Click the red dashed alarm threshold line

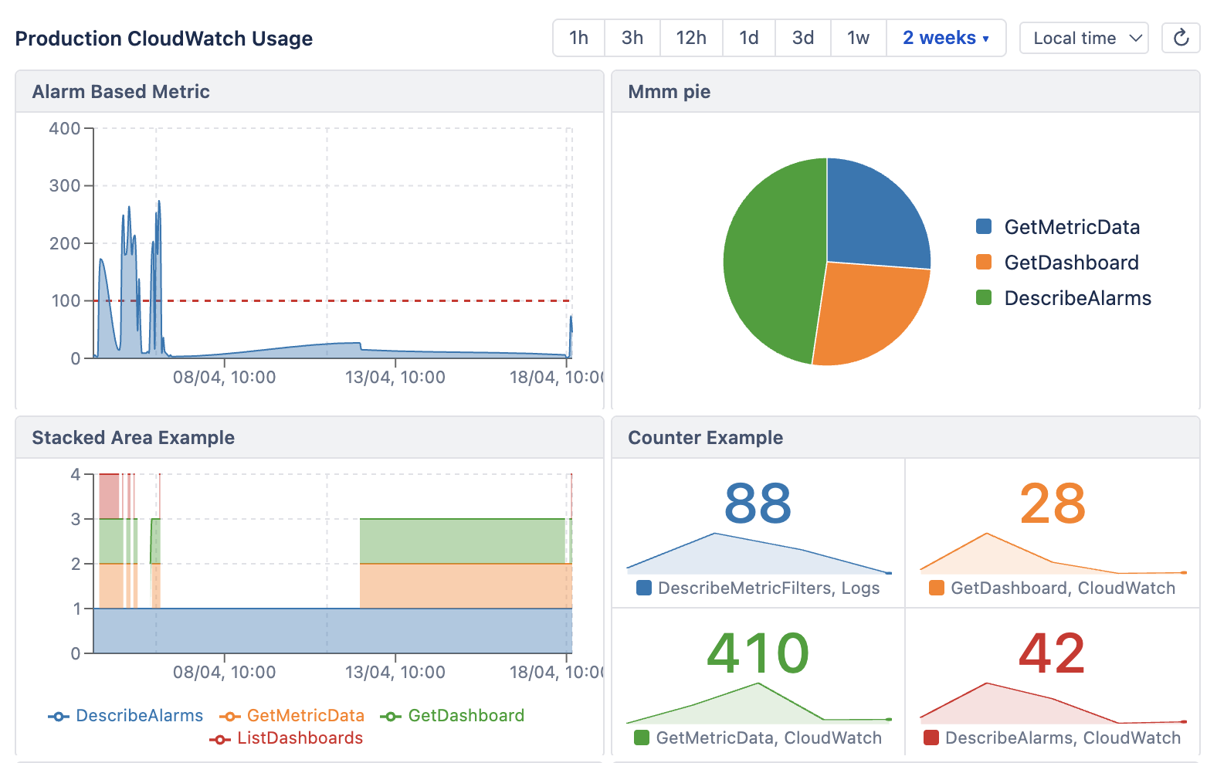pos(332,300)
